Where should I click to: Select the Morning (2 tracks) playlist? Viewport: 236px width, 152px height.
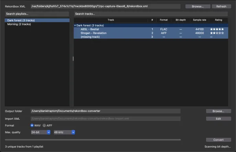(37, 24)
